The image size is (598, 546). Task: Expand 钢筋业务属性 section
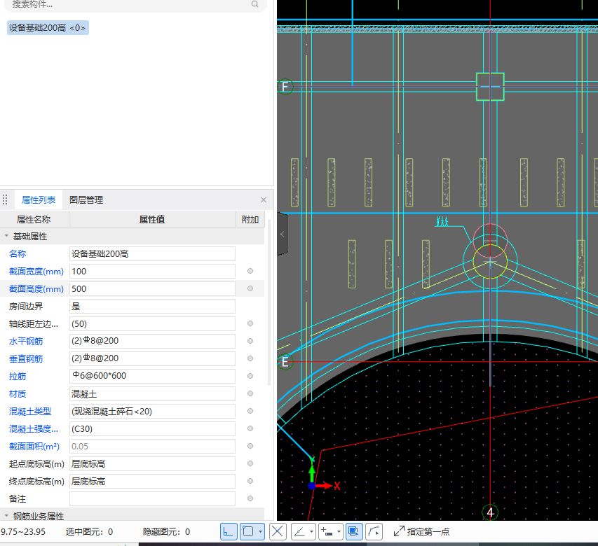click(6, 517)
